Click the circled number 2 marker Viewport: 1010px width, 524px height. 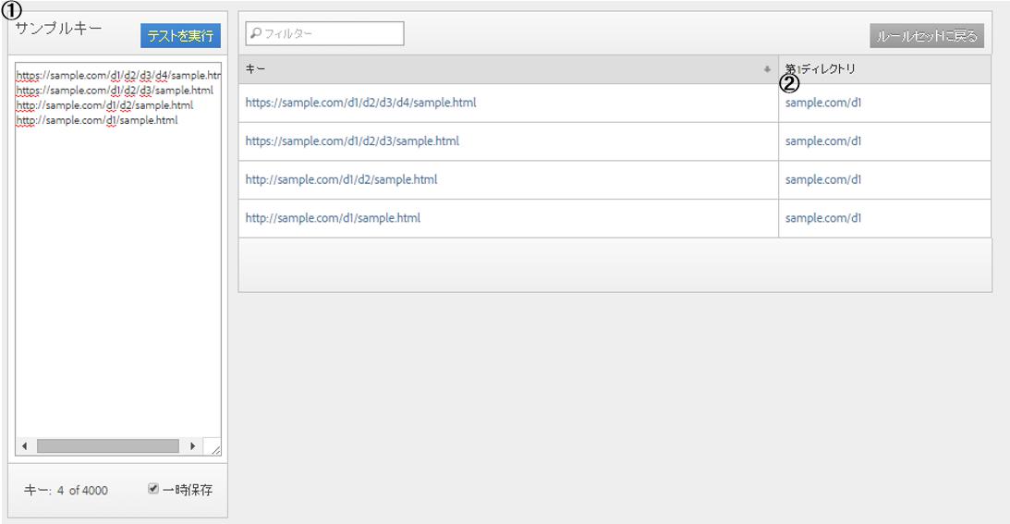789,83
